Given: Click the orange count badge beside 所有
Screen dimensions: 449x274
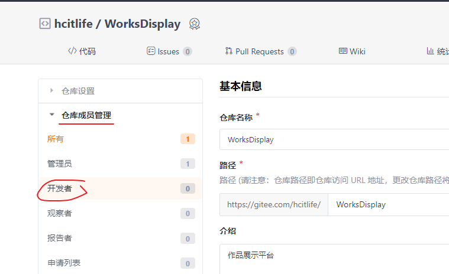Looking at the screenshot, I should pyautogui.click(x=188, y=139).
